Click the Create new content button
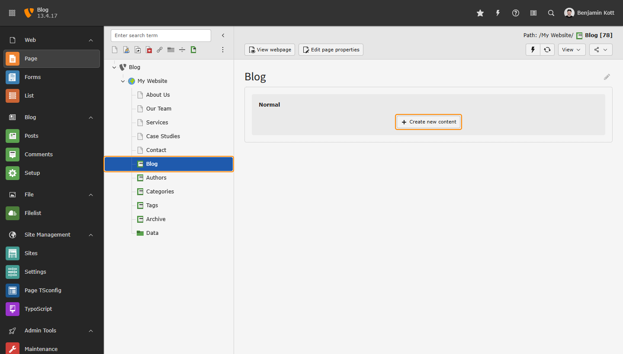Screen dimensions: 623x354 tap(428, 122)
